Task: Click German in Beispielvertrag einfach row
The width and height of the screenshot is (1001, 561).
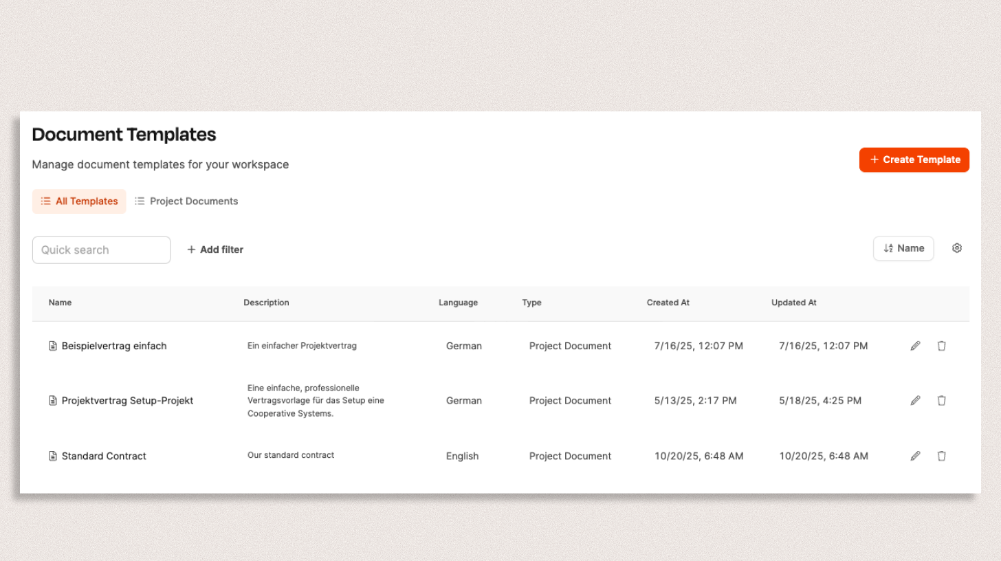Action: tap(464, 346)
